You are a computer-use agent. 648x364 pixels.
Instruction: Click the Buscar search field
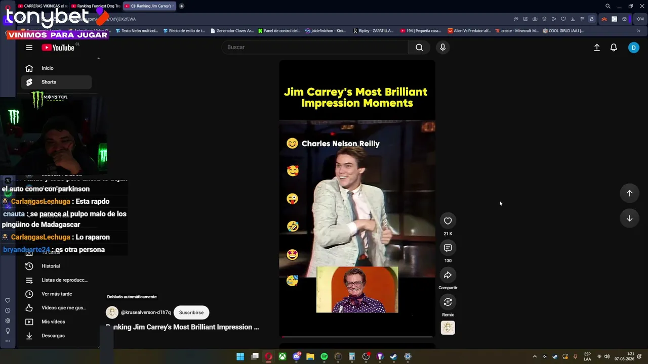(314, 47)
